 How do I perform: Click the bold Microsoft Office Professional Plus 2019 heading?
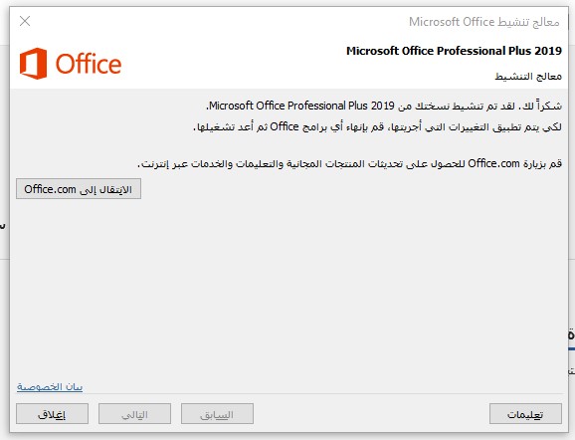click(x=454, y=51)
